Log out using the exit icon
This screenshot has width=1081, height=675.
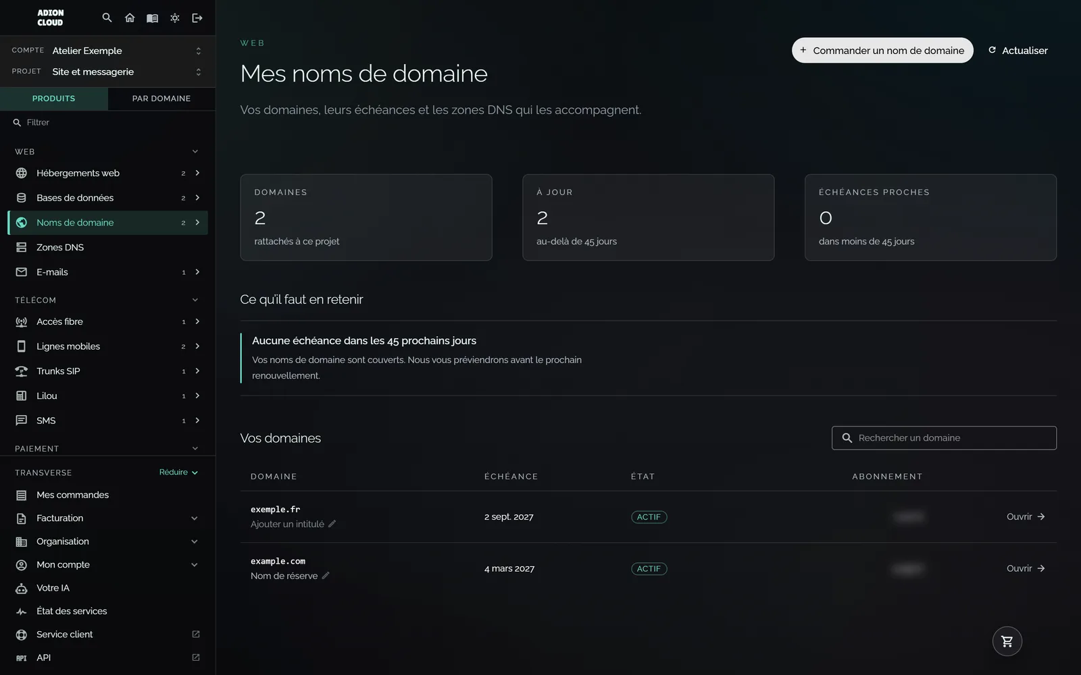click(197, 18)
